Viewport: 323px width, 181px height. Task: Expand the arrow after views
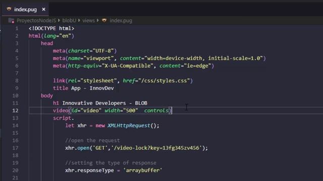(x=98, y=20)
